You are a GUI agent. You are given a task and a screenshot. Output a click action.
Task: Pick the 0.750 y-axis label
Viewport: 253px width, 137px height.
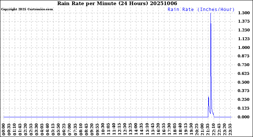243,65
